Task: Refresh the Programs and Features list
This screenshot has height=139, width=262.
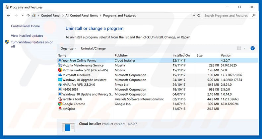Action: point(199,16)
